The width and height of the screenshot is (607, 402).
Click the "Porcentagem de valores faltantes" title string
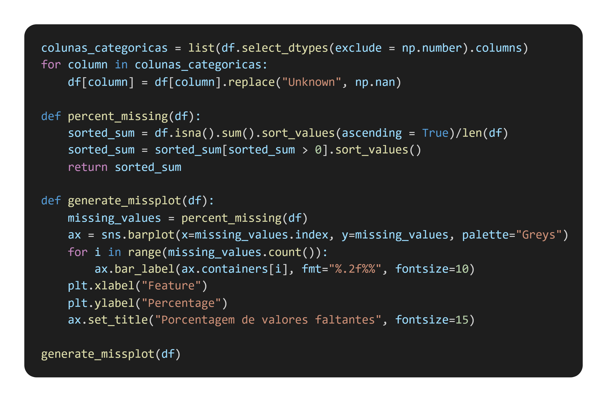click(268, 320)
